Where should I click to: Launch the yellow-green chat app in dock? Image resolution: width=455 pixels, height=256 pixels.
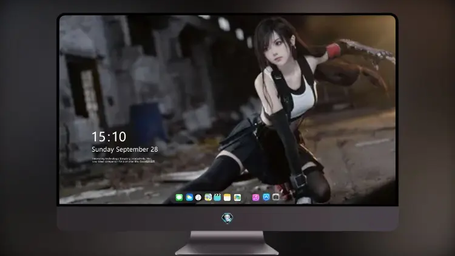click(208, 197)
